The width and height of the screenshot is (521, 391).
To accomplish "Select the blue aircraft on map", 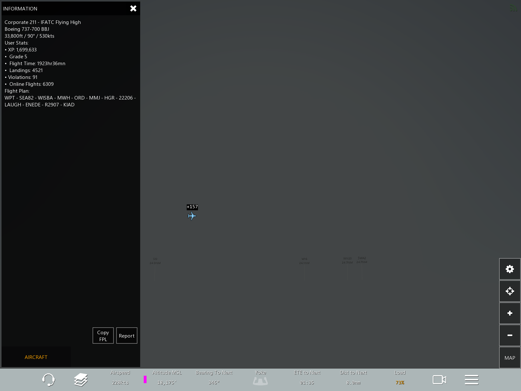I will [x=192, y=216].
